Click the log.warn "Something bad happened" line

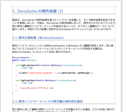56,73
